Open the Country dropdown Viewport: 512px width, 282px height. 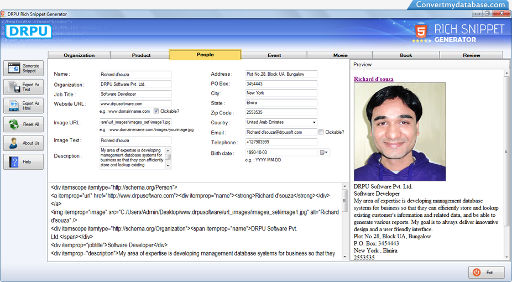(x=314, y=122)
